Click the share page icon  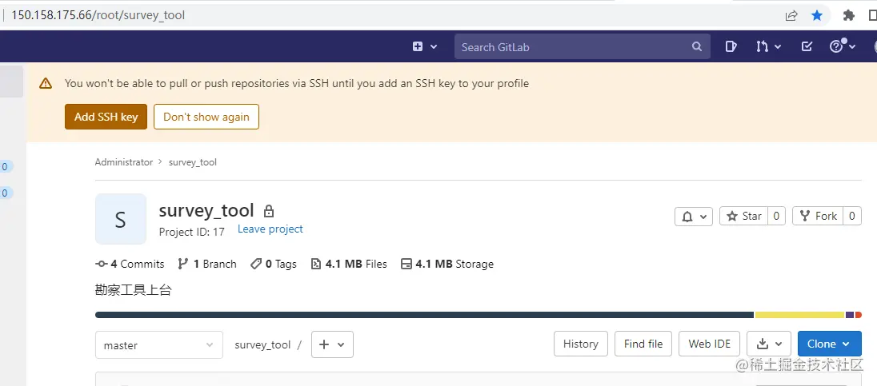[x=791, y=15]
